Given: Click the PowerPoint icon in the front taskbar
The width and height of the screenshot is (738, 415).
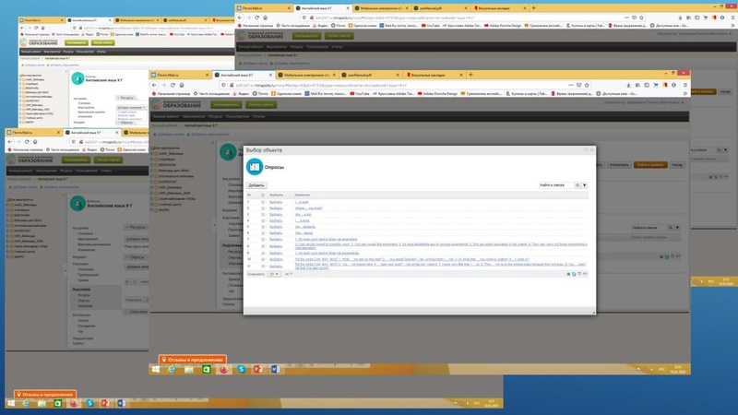Looking at the screenshot, I should (x=258, y=369).
